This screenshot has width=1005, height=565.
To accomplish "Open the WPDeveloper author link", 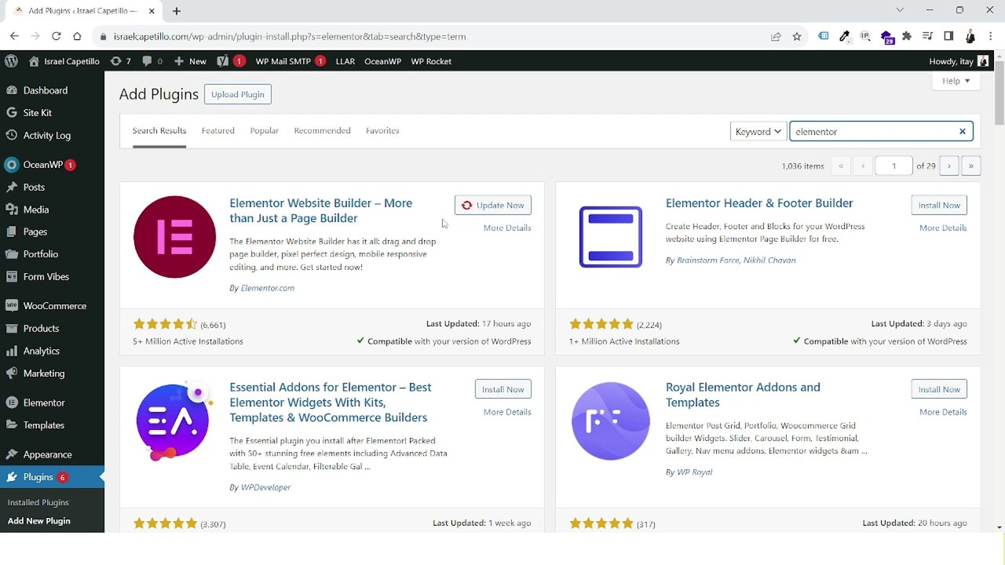I will [265, 487].
